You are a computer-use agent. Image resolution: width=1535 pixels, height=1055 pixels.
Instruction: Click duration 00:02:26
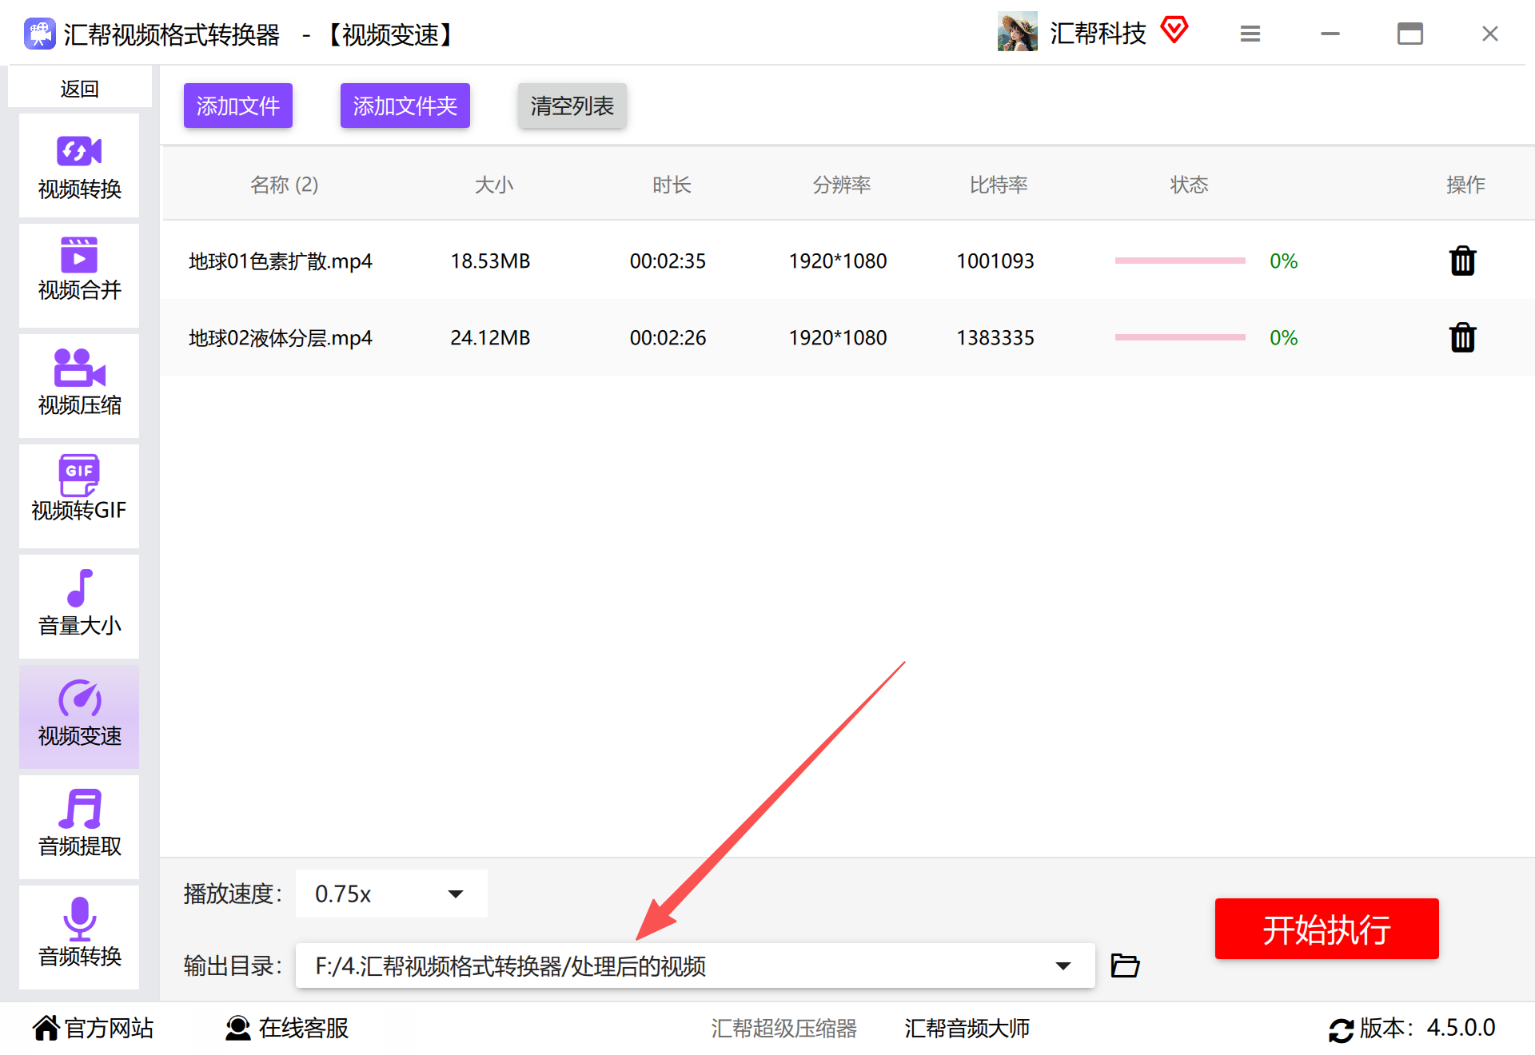click(668, 337)
